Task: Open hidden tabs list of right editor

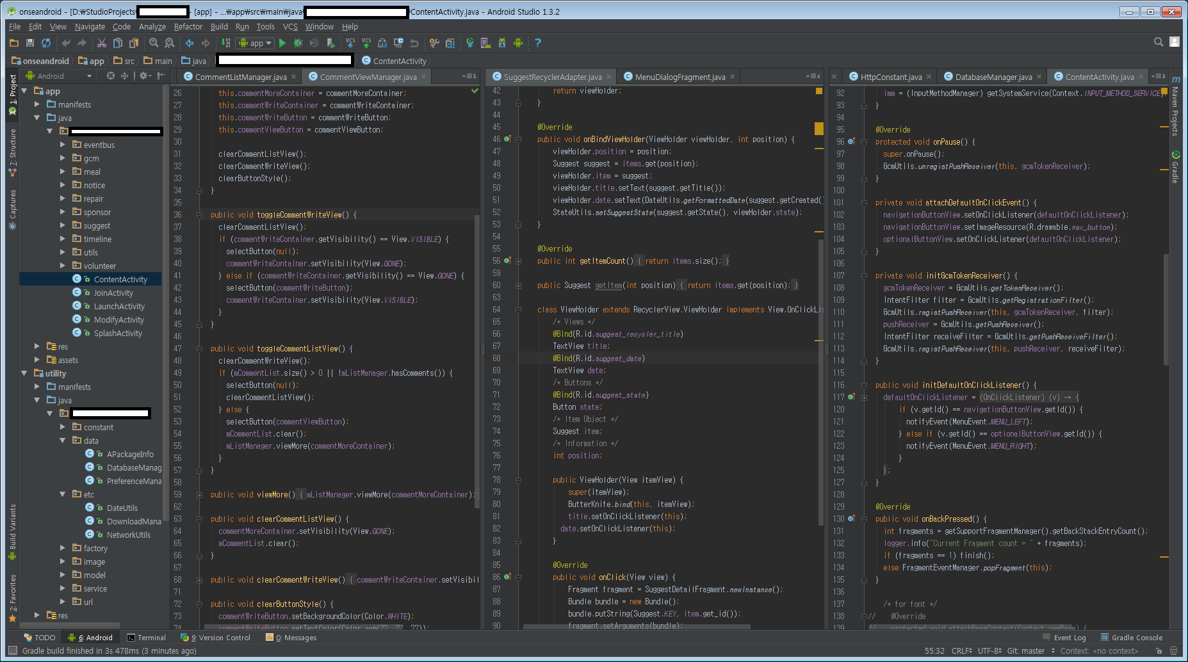Action: tap(1159, 76)
